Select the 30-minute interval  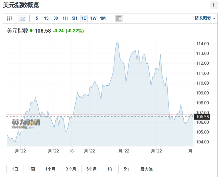pos(56,18)
